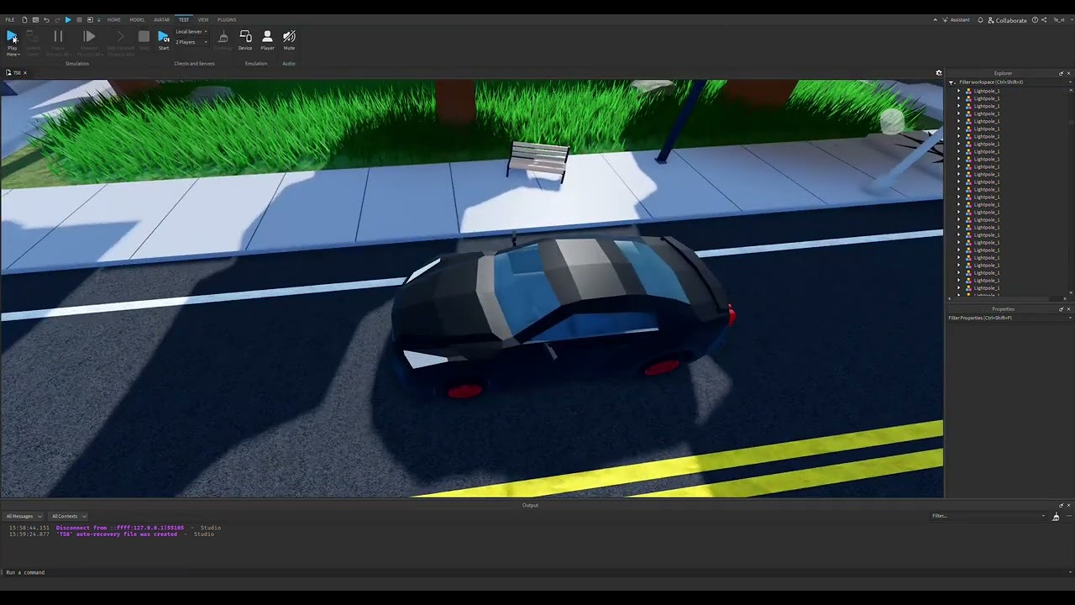
Task: Toggle the Mute audio button
Action: click(x=289, y=39)
